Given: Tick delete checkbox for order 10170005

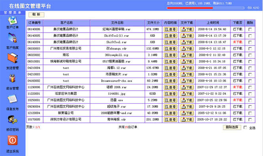Looking at the screenshot, I should pyautogui.click(x=250, y=120).
